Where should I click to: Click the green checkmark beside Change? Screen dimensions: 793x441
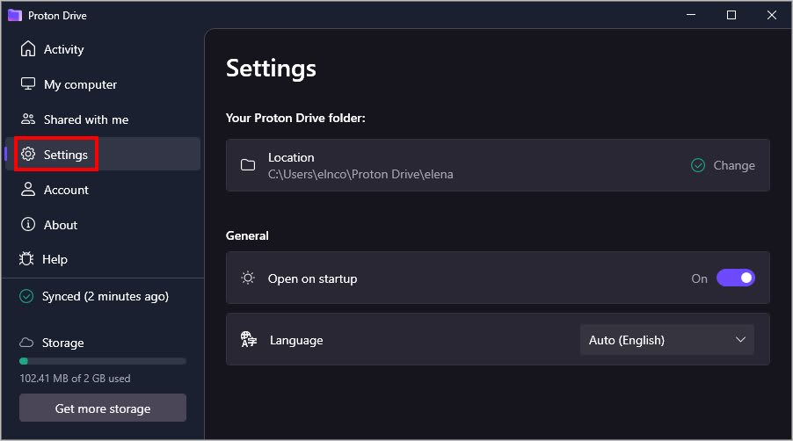click(x=698, y=165)
